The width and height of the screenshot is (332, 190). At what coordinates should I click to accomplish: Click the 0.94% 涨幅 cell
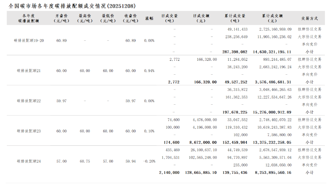(149, 71)
